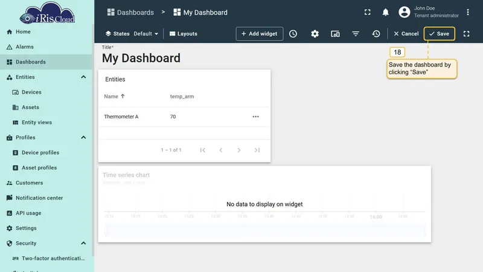Click the States layers button
The height and width of the screenshot is (272, 483).
coord(117,34)
